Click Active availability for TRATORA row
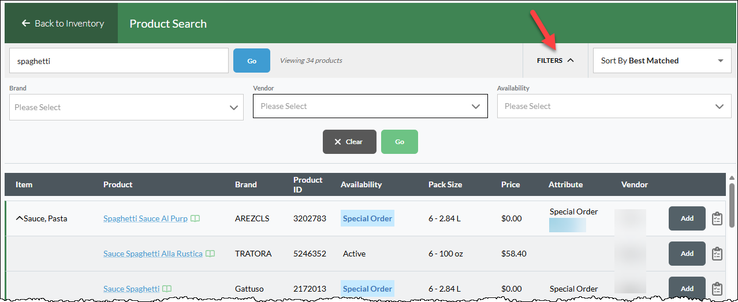This screenshot has width=738, height=302. click(354, 254)
